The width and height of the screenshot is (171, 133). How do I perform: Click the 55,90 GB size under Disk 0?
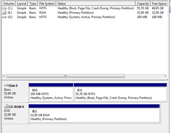10,93
